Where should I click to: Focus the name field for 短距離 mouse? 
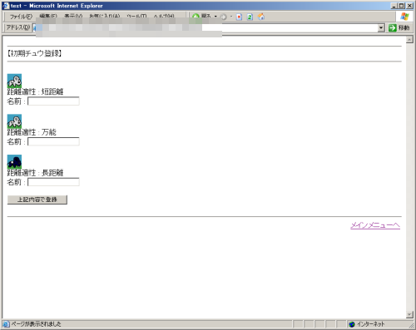53,101
